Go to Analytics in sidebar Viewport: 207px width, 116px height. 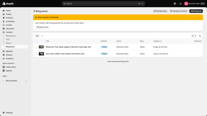coord(10,59)
